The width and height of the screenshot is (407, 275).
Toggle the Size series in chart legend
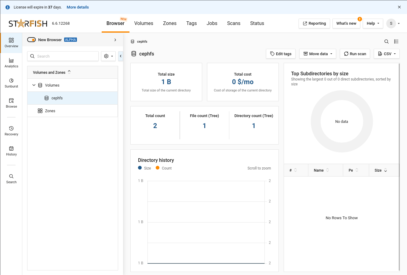pyautogui.click(x=144, y=168)
